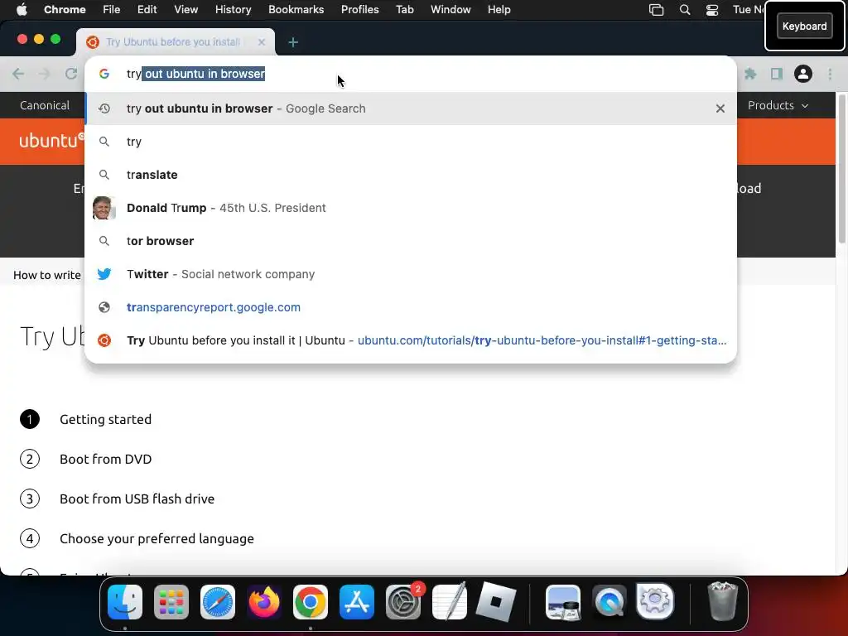Open the Apple menu
Viewport: 848px width, 636px height.
click(22, 9)
